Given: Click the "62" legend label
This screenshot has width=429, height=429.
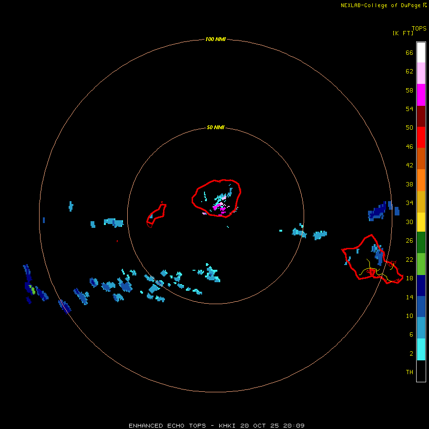Looking at the screenshot, I should click(409, 71).
